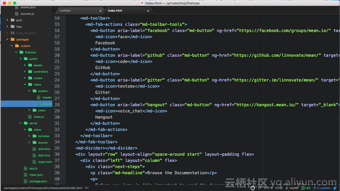Click the logs folder icon
The image size is (340, 191).
coord(12,27)
